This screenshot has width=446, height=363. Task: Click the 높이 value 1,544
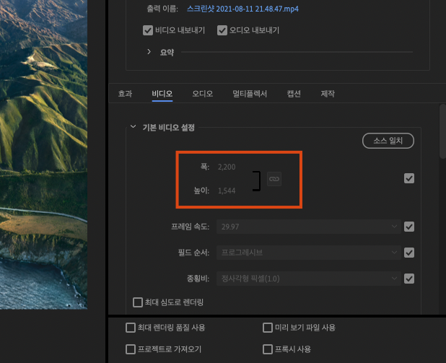pos(227,191)
